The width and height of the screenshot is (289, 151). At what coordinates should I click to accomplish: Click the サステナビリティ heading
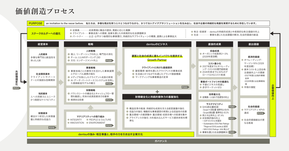(215, 104)
